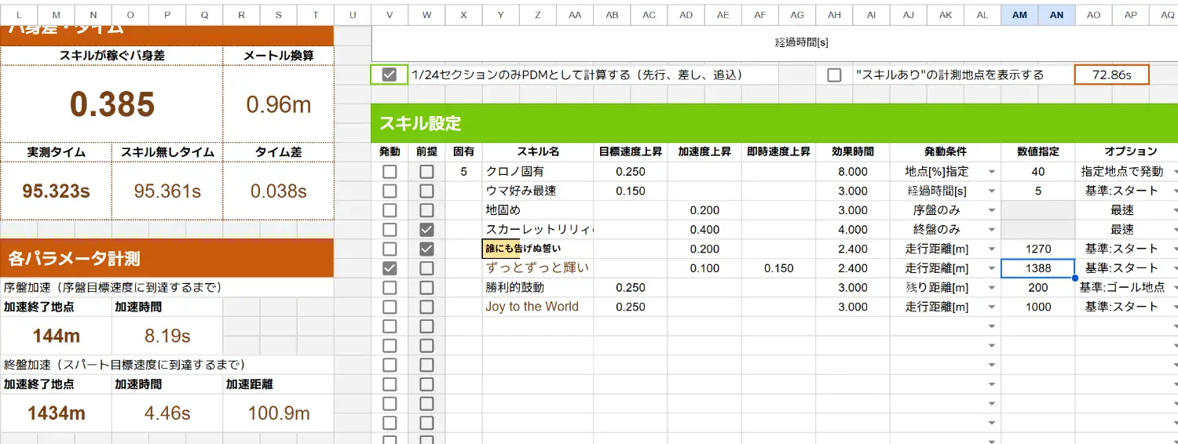Click the 72.86s orange-bordered cell

[1111, 75]
